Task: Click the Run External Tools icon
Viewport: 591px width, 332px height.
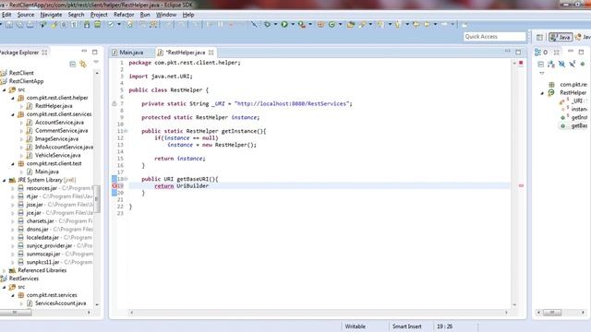Action: [x=302, y=25]
